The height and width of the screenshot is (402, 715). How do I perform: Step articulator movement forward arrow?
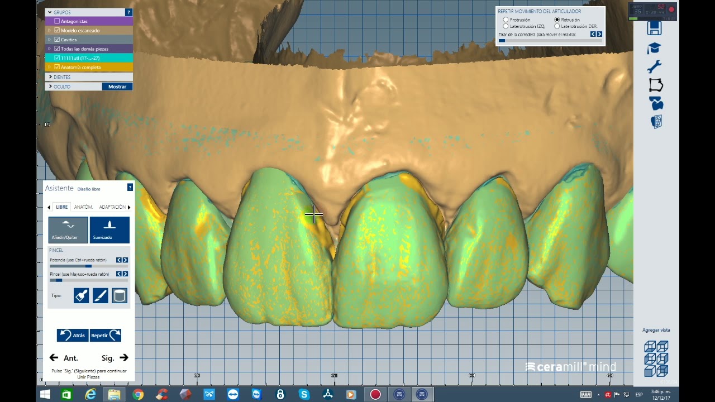click(x=599, y=34)
